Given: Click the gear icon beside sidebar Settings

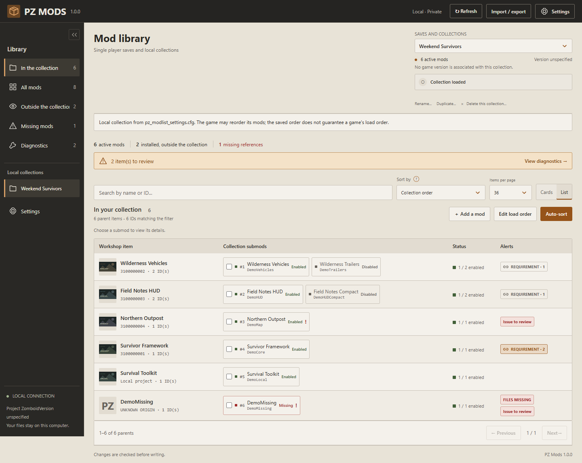Looking at the screenshot, I should tap(13, 211).
